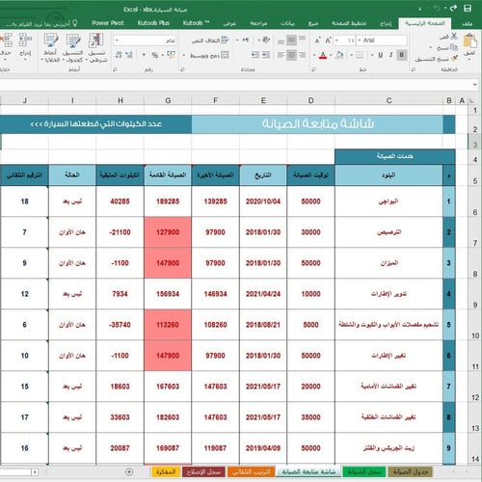This screenshot has width=482, height=482.
Task: Click the Paste (لصق) clipboard icon
Action: click(x=469, y=41)
